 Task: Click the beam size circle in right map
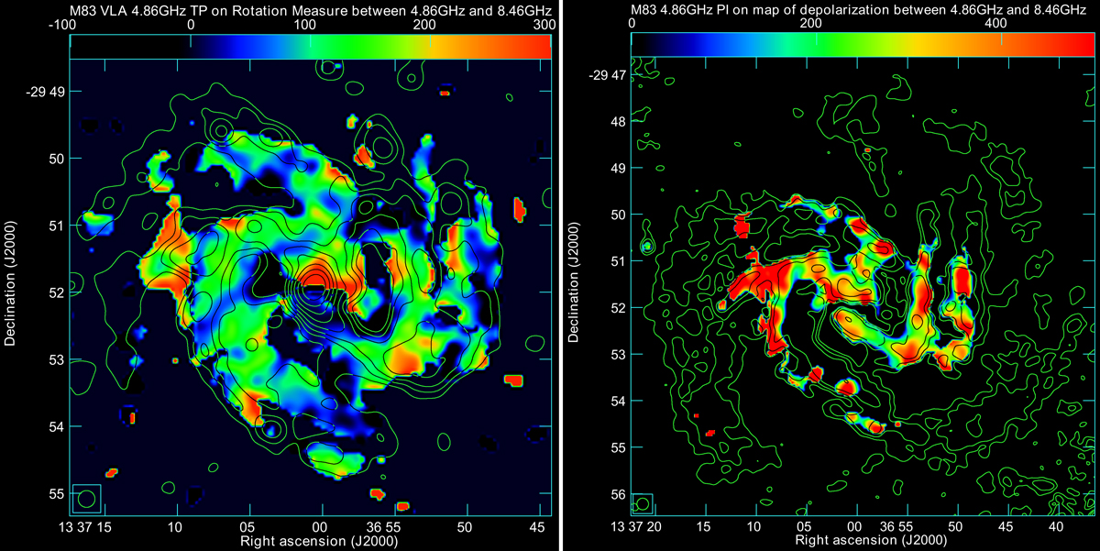(643, 503)
